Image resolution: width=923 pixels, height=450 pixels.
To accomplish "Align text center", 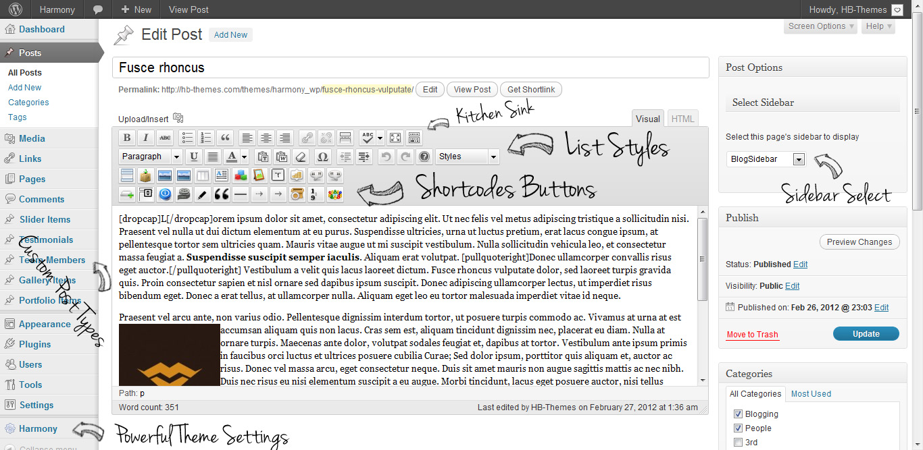I will tap(266, 138).
